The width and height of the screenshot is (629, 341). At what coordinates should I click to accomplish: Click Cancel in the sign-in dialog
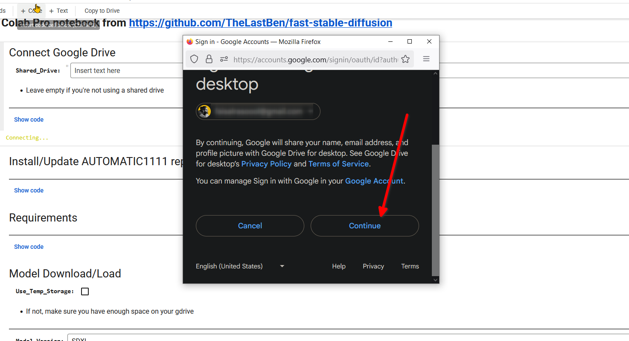click(250, 226)
